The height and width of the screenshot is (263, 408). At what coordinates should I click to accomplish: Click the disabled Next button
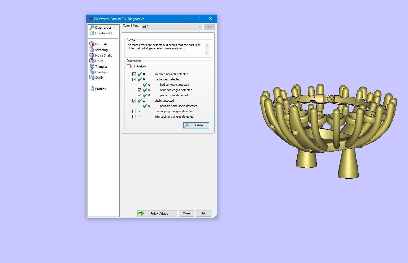pos(209,27)
